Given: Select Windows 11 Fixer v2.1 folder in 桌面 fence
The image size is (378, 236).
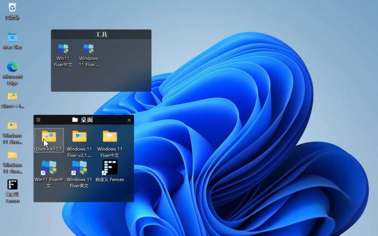Looking at the screenshot, I should (79, 137).
